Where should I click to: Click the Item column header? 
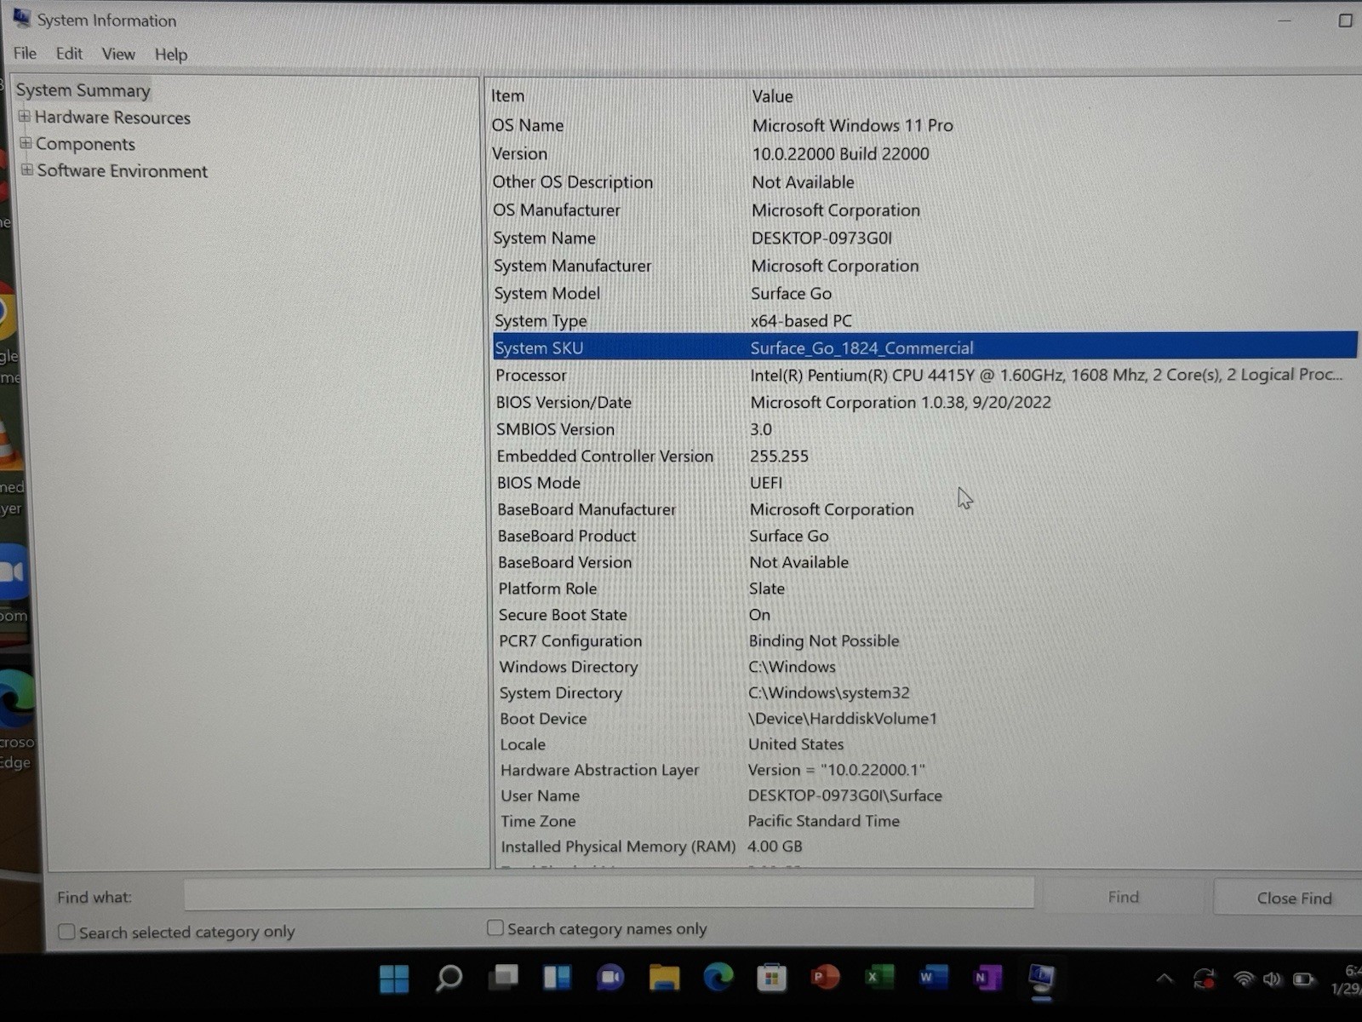pyautogui.click(x=507, y=96)
